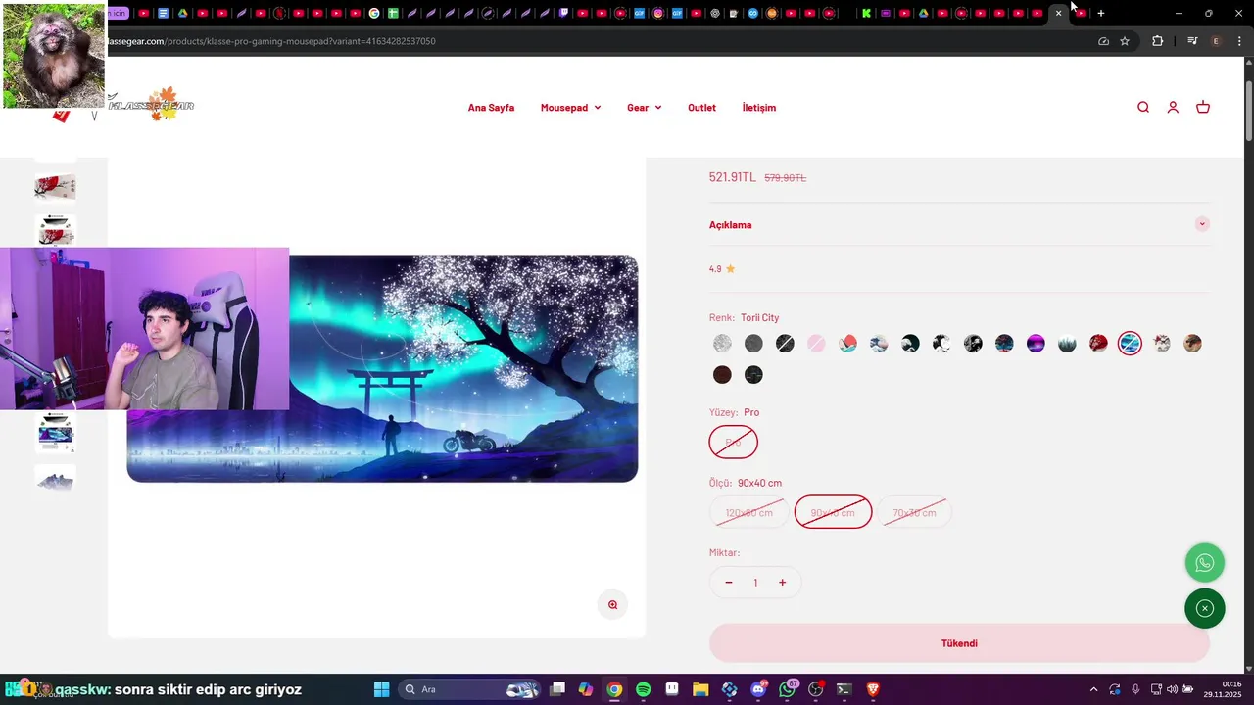Open the Outlet menu item
This screenshot has width=1254, height=705.
pyautogui.click(x=701, y=108)
